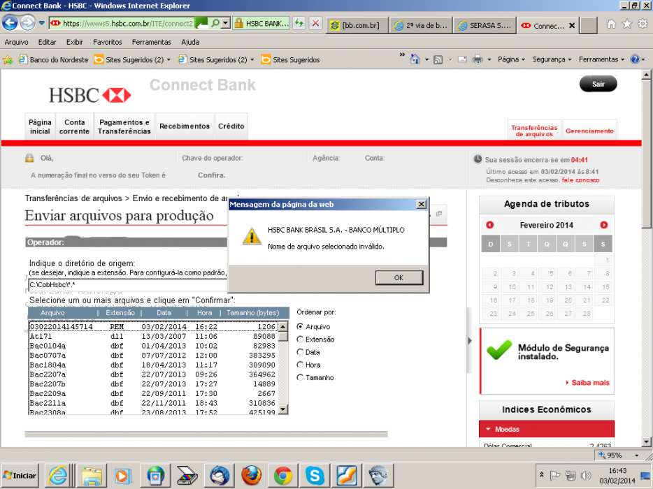Click the Iniciar start button

click(20, 475)
